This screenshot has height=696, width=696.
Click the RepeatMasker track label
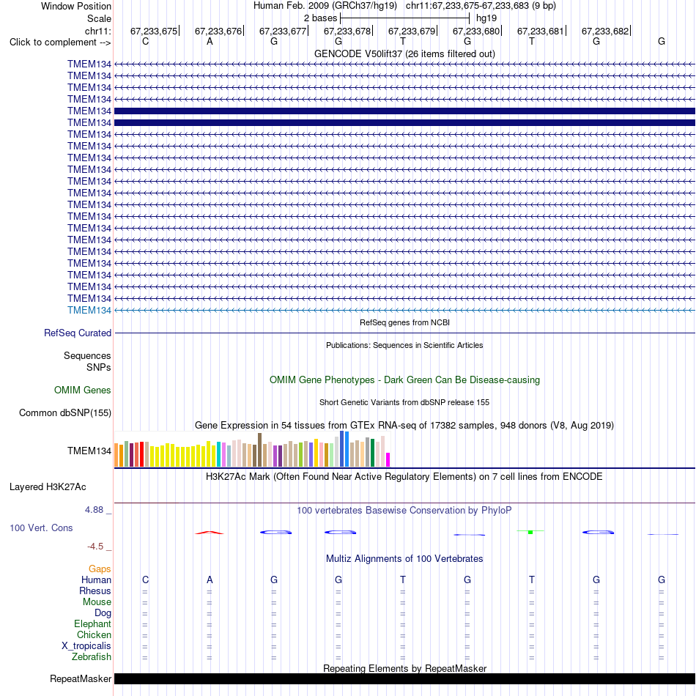(81, 679)
